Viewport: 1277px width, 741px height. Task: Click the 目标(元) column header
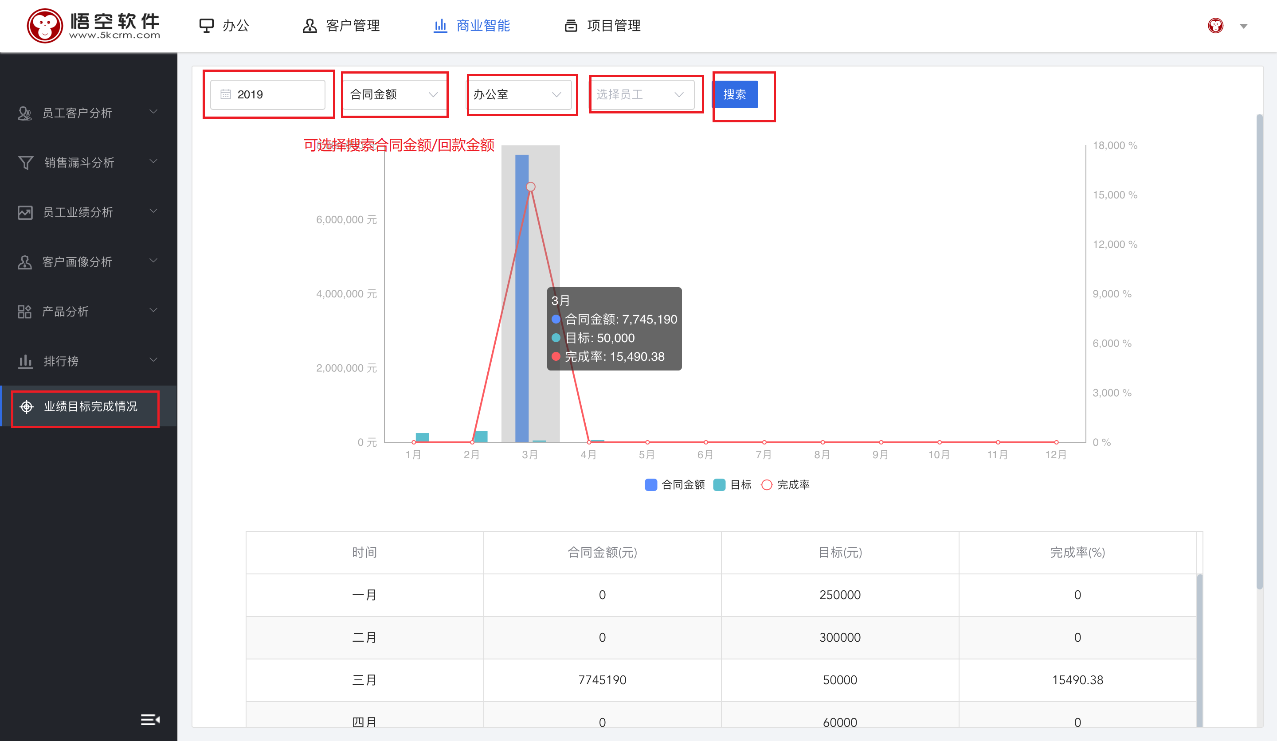tap(840, 553)
